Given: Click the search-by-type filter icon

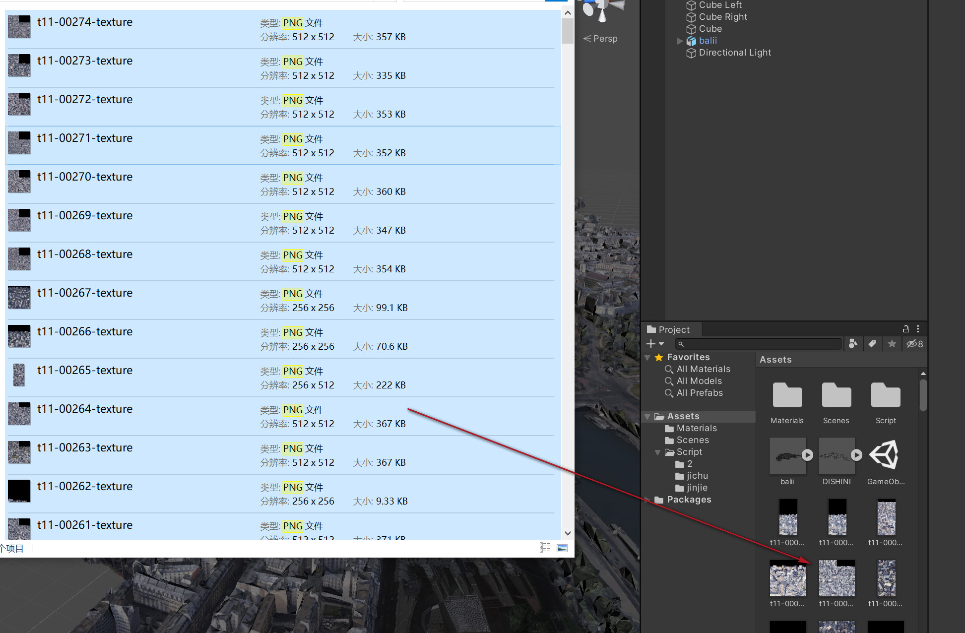Looking at the screenshot, I should click(853, 344).
